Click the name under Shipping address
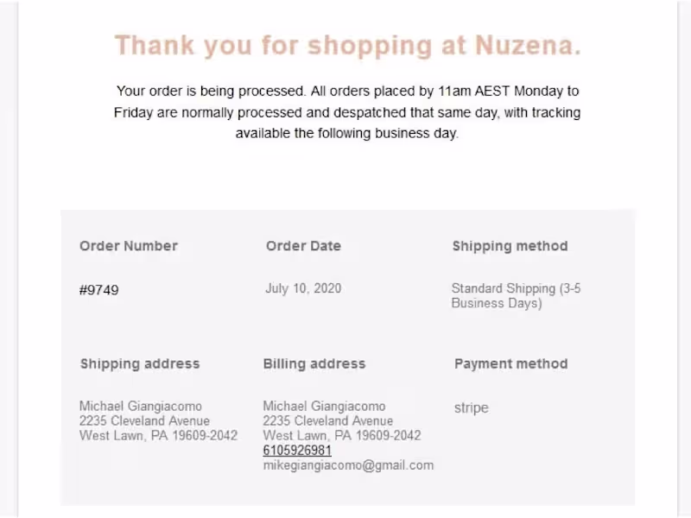 coord(141,406)
